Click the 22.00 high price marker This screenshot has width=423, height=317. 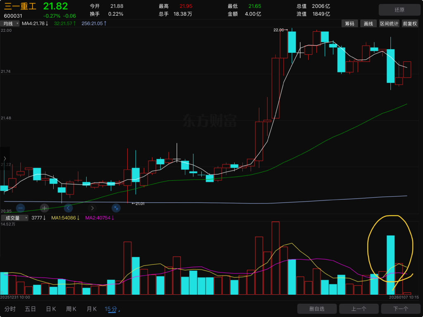click(x=280, y=30)
